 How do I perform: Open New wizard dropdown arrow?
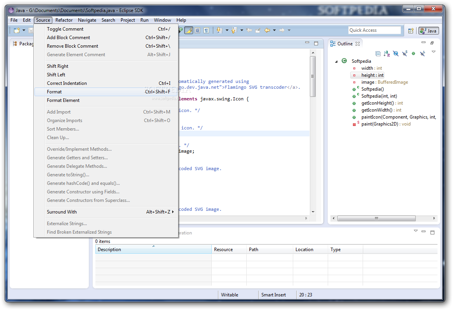click(x=24, y=30)
